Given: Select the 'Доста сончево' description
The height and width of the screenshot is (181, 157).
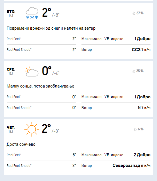Looking at the screenshot, I should tap(21, 144).
